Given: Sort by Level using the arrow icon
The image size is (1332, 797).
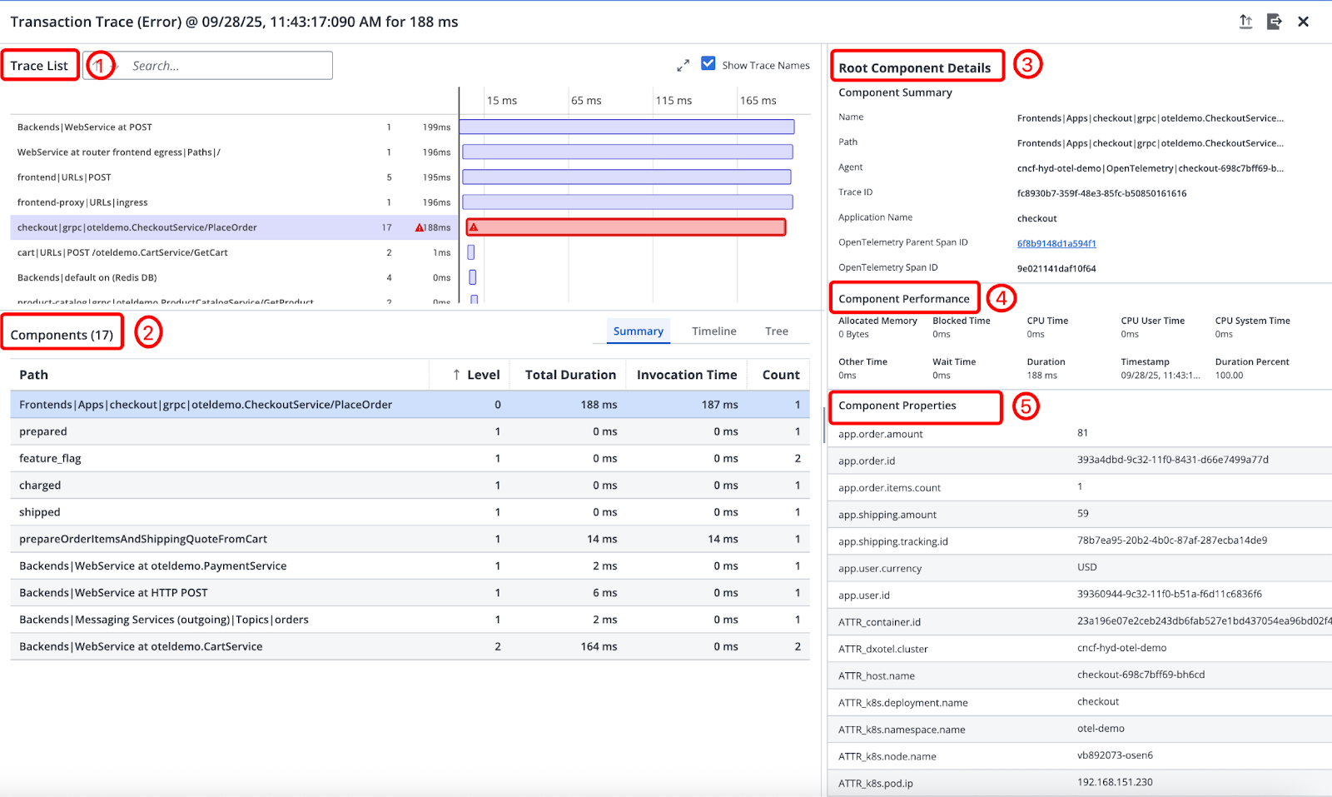Looking at the screenshot, I should coord(456,375).
